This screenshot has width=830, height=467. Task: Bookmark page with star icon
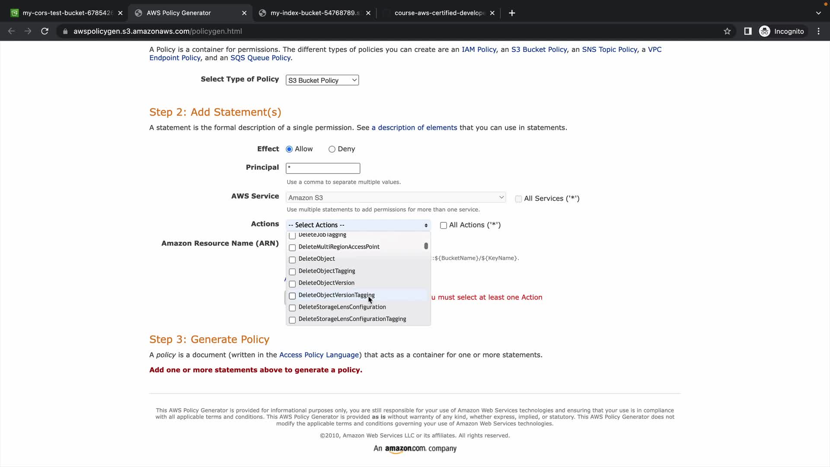[x=727, y=31]
